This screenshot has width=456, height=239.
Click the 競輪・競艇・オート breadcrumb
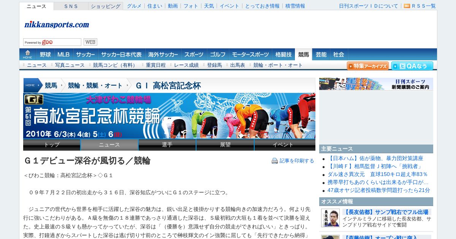[95, 85]
